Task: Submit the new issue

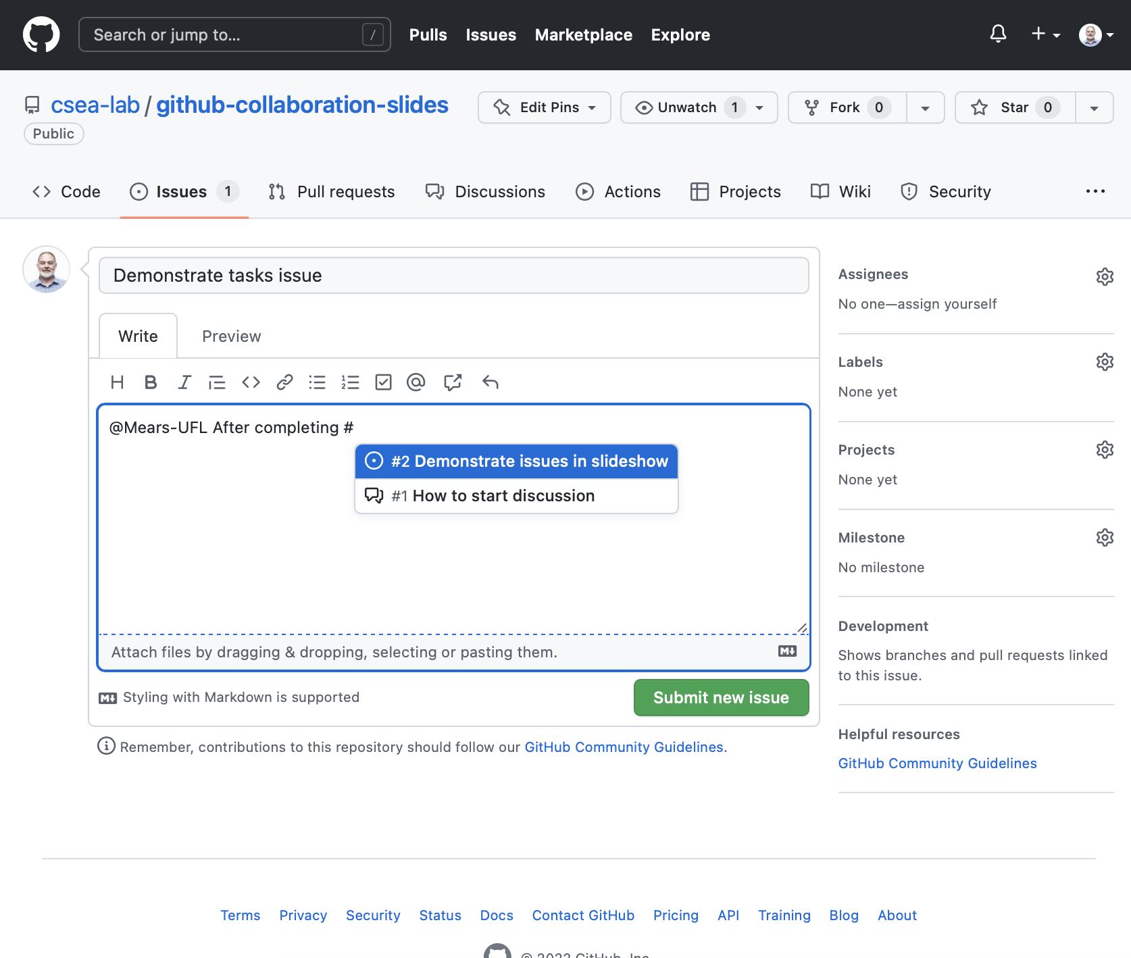Action: click(721, 698)
